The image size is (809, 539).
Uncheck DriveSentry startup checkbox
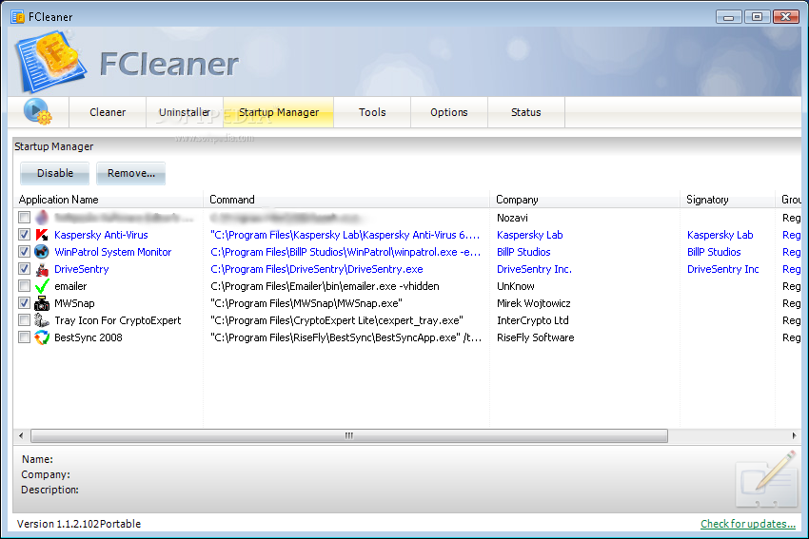24,268
